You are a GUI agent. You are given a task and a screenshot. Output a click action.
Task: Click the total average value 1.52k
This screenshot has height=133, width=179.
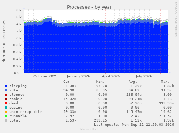point(136,120)
